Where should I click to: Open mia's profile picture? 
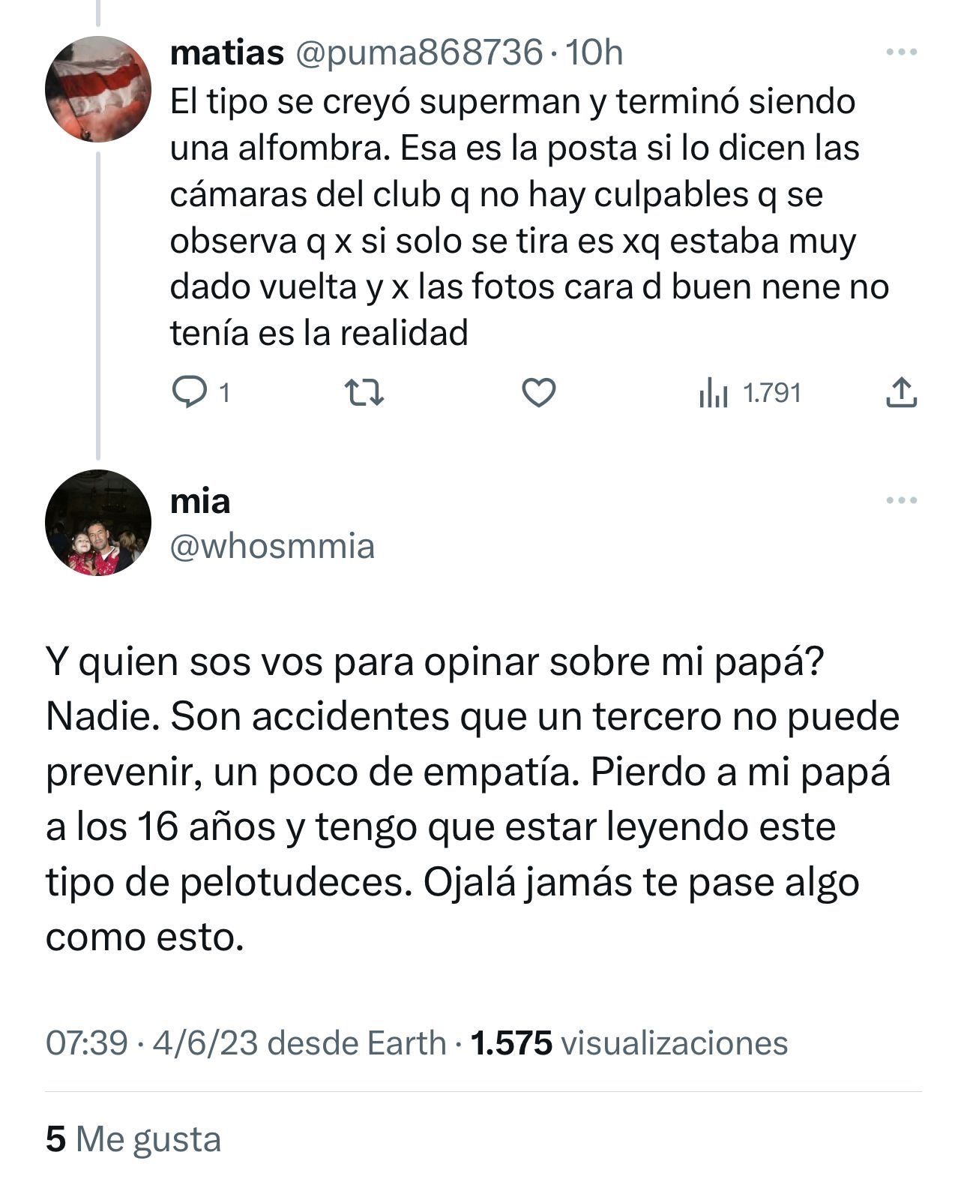click(x=98, y=523)
